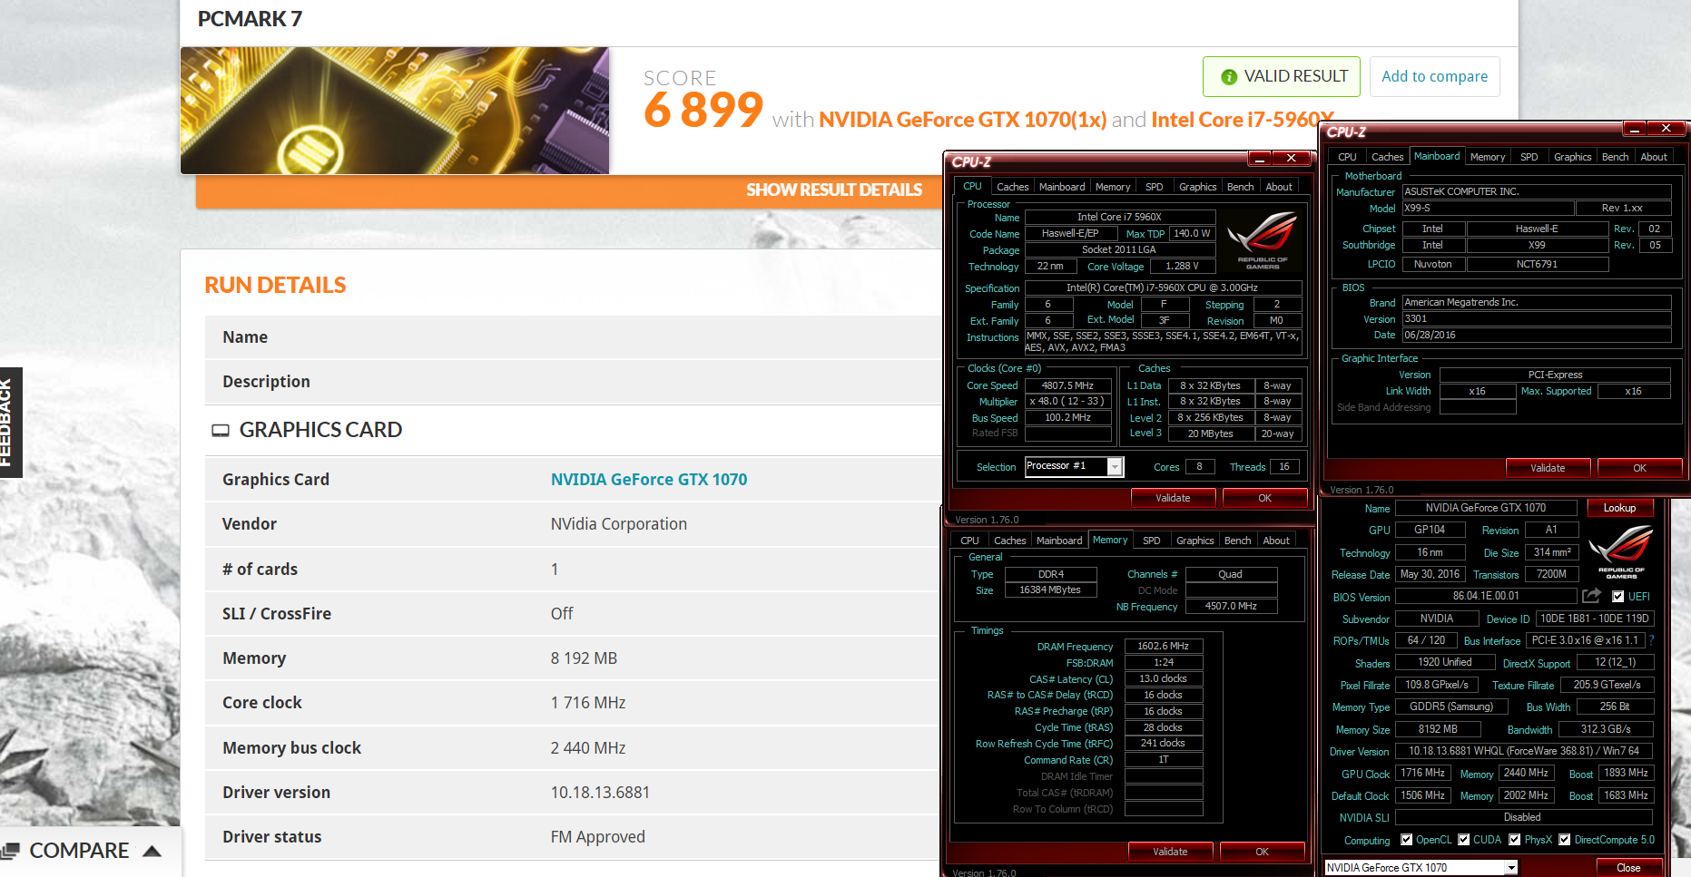
Task: Toggle the CUDA computing checkbox
Action: [1463, 840]
